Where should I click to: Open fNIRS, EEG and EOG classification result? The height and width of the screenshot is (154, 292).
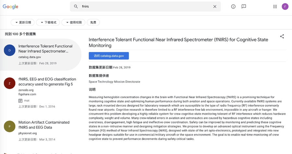click(x=47, y=82)
